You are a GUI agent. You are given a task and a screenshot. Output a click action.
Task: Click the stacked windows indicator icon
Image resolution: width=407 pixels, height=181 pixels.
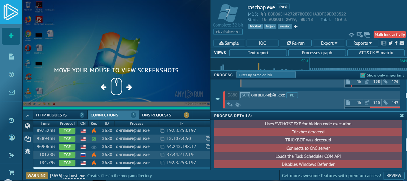(x=367, y=35)
